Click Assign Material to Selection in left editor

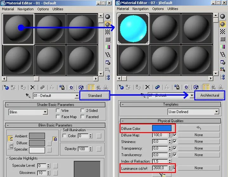tap(23, 87)
